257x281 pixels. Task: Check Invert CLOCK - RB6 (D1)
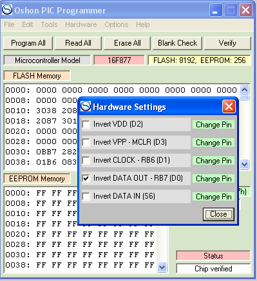click(x=86, y=160)
